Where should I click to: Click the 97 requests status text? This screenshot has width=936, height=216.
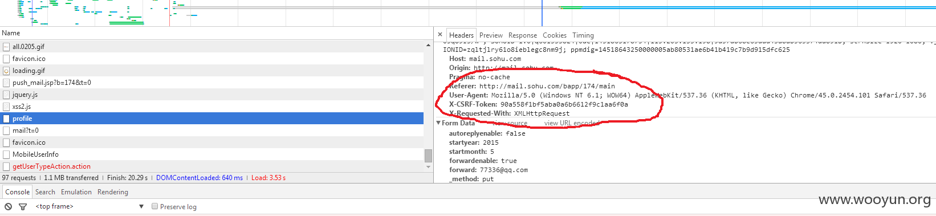(x=19, y=178)
